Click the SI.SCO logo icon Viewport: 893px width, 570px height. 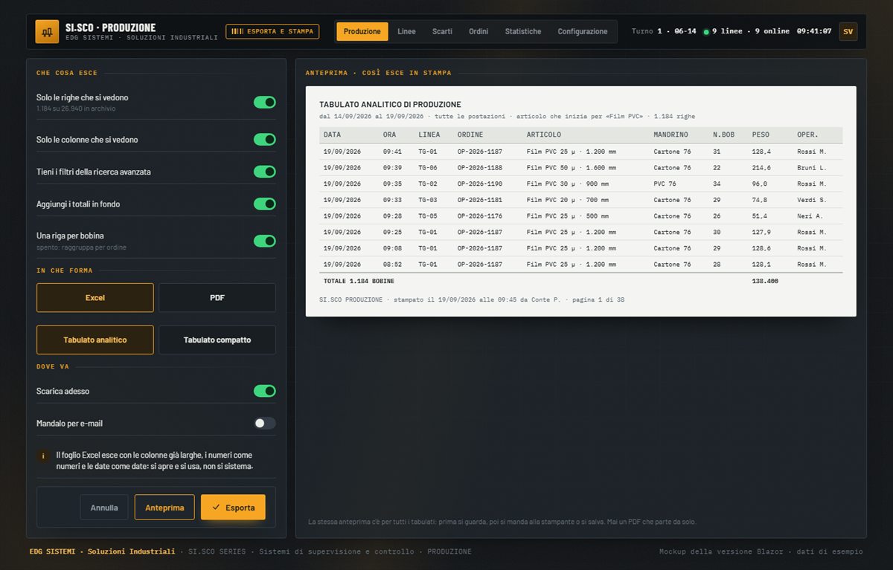pos(47,31)
